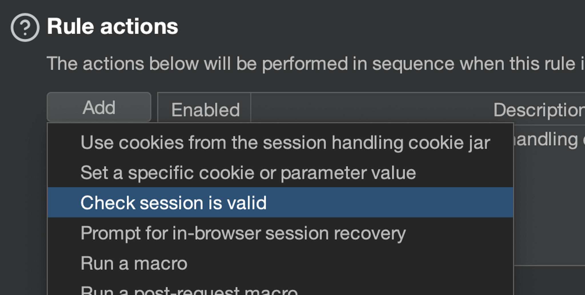The height and width of the screenshot is (295, 585).
Task: Click the divider between Enabled and Description
Action: pos(251,108)
